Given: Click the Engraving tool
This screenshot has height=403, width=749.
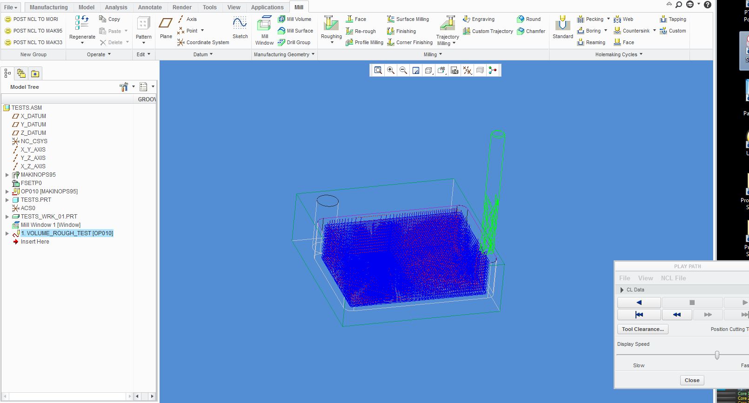Looking at the screenshot, I should click(479, 19).
